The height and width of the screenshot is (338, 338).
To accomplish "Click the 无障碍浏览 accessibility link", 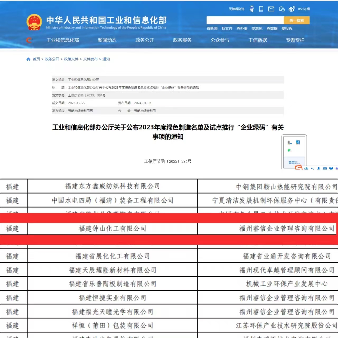I will pyautogui.click(x=236, y=9).
